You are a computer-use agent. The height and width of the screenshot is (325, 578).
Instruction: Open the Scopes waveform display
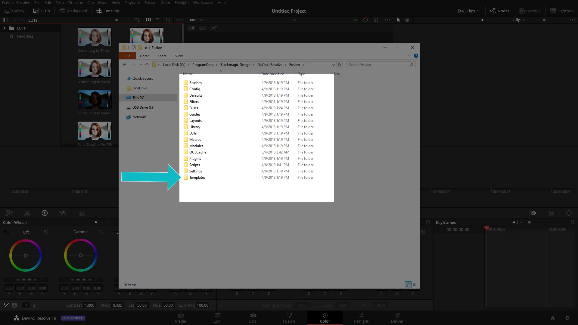pyautogui.click(x=551, y=213)
